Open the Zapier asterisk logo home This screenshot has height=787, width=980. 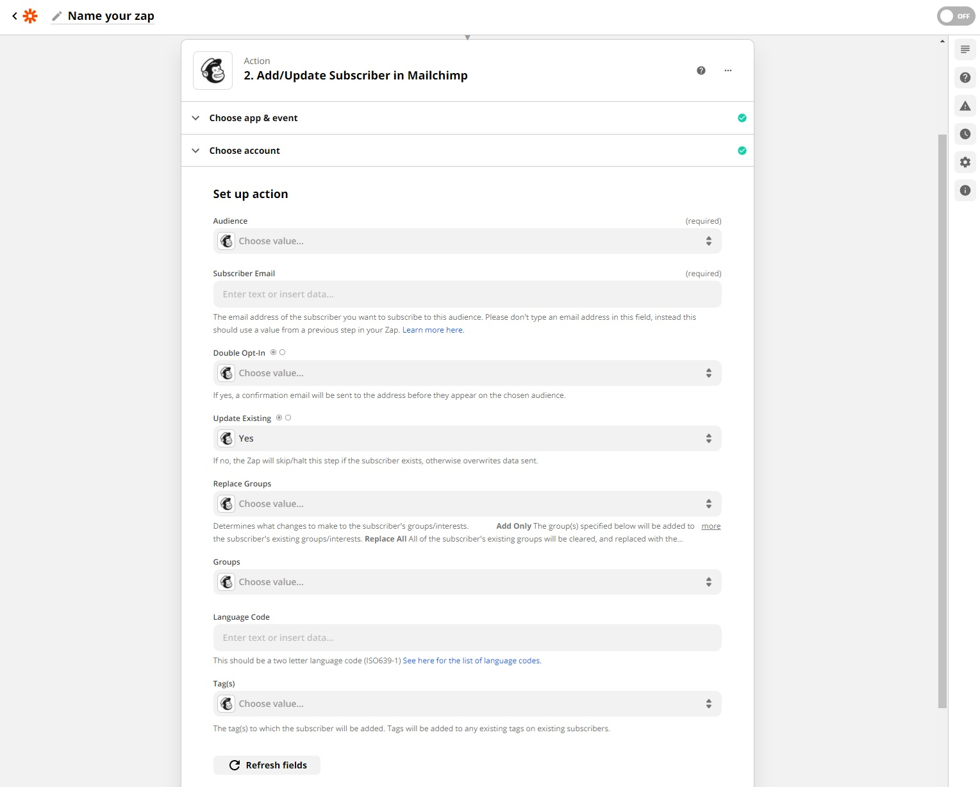30,16
